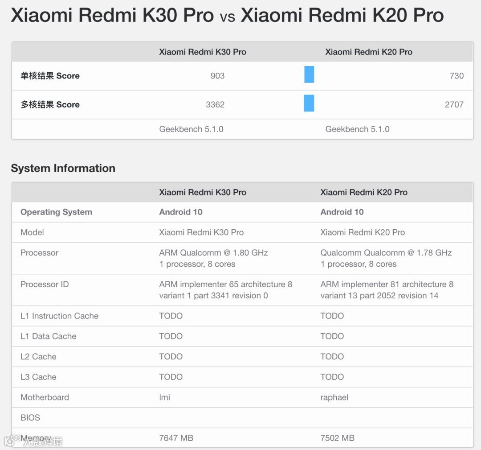
Task: Click motherboard value raphael
Action: coord(334,398)
